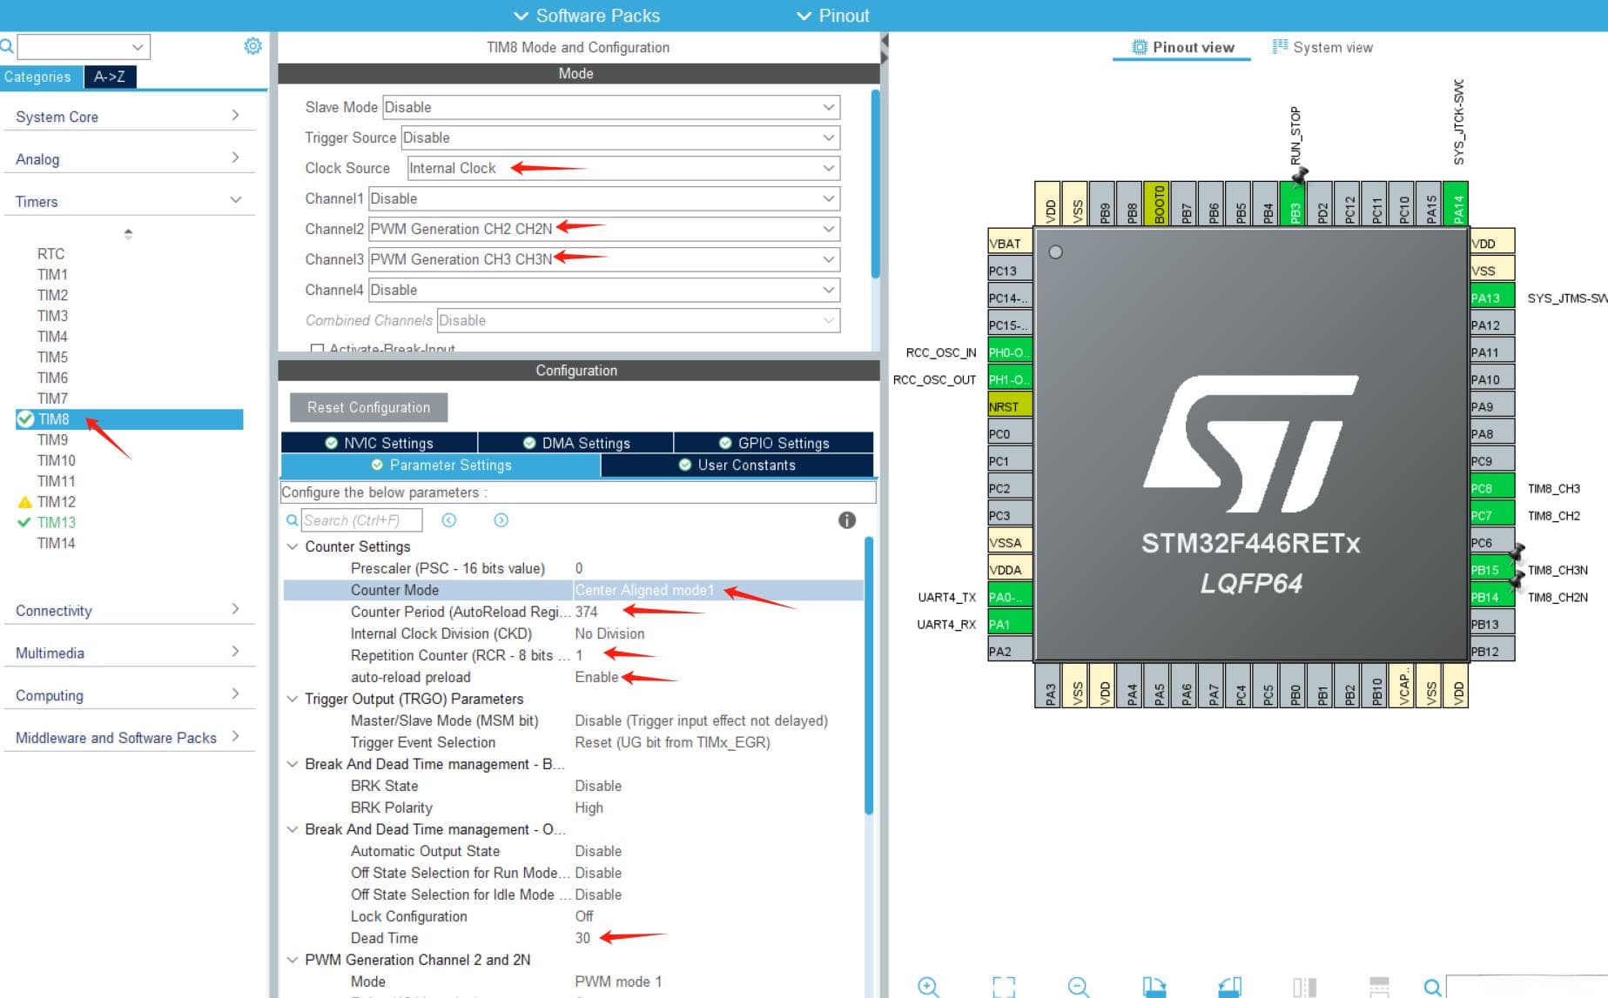Select RTC in the timers list
The width and height of the screenshot is (1608, 998).
pos(50,253)
